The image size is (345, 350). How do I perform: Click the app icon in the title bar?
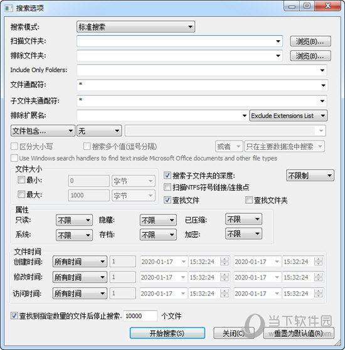point(9,9)
